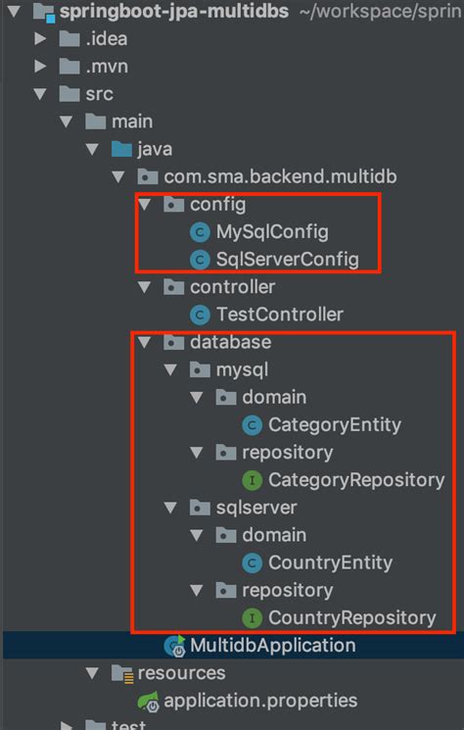Click the MySqlConfig class icon
The image size is (464, 730).
200,232
